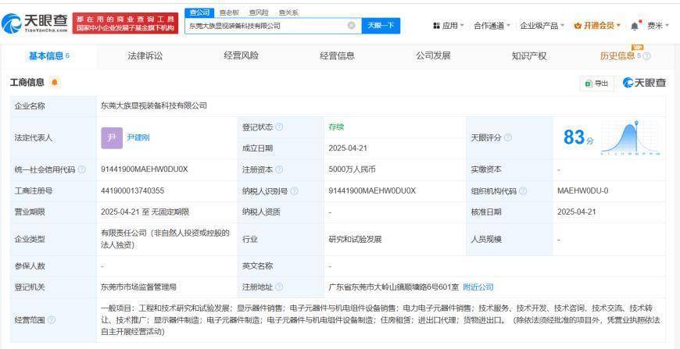The height and width of the screenshot is (349, 680).
Task: Open the 开通会员 dropdown
Action: [x=597, y=26]
